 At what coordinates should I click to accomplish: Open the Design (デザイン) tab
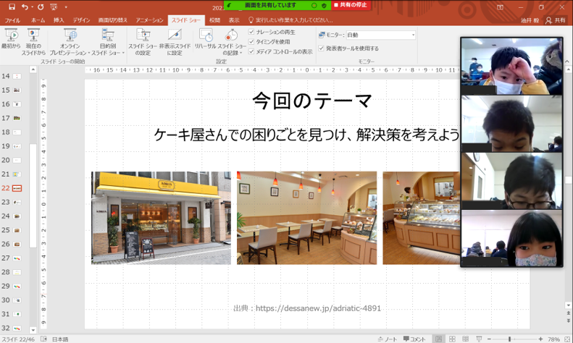pyautogui.click(x=81, y=20)
